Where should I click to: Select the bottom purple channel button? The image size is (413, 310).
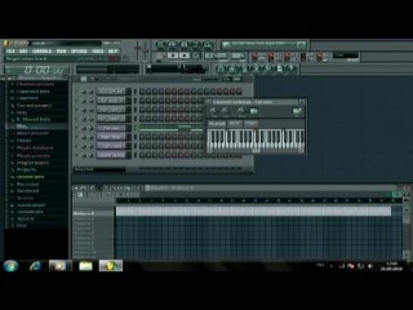111,155
